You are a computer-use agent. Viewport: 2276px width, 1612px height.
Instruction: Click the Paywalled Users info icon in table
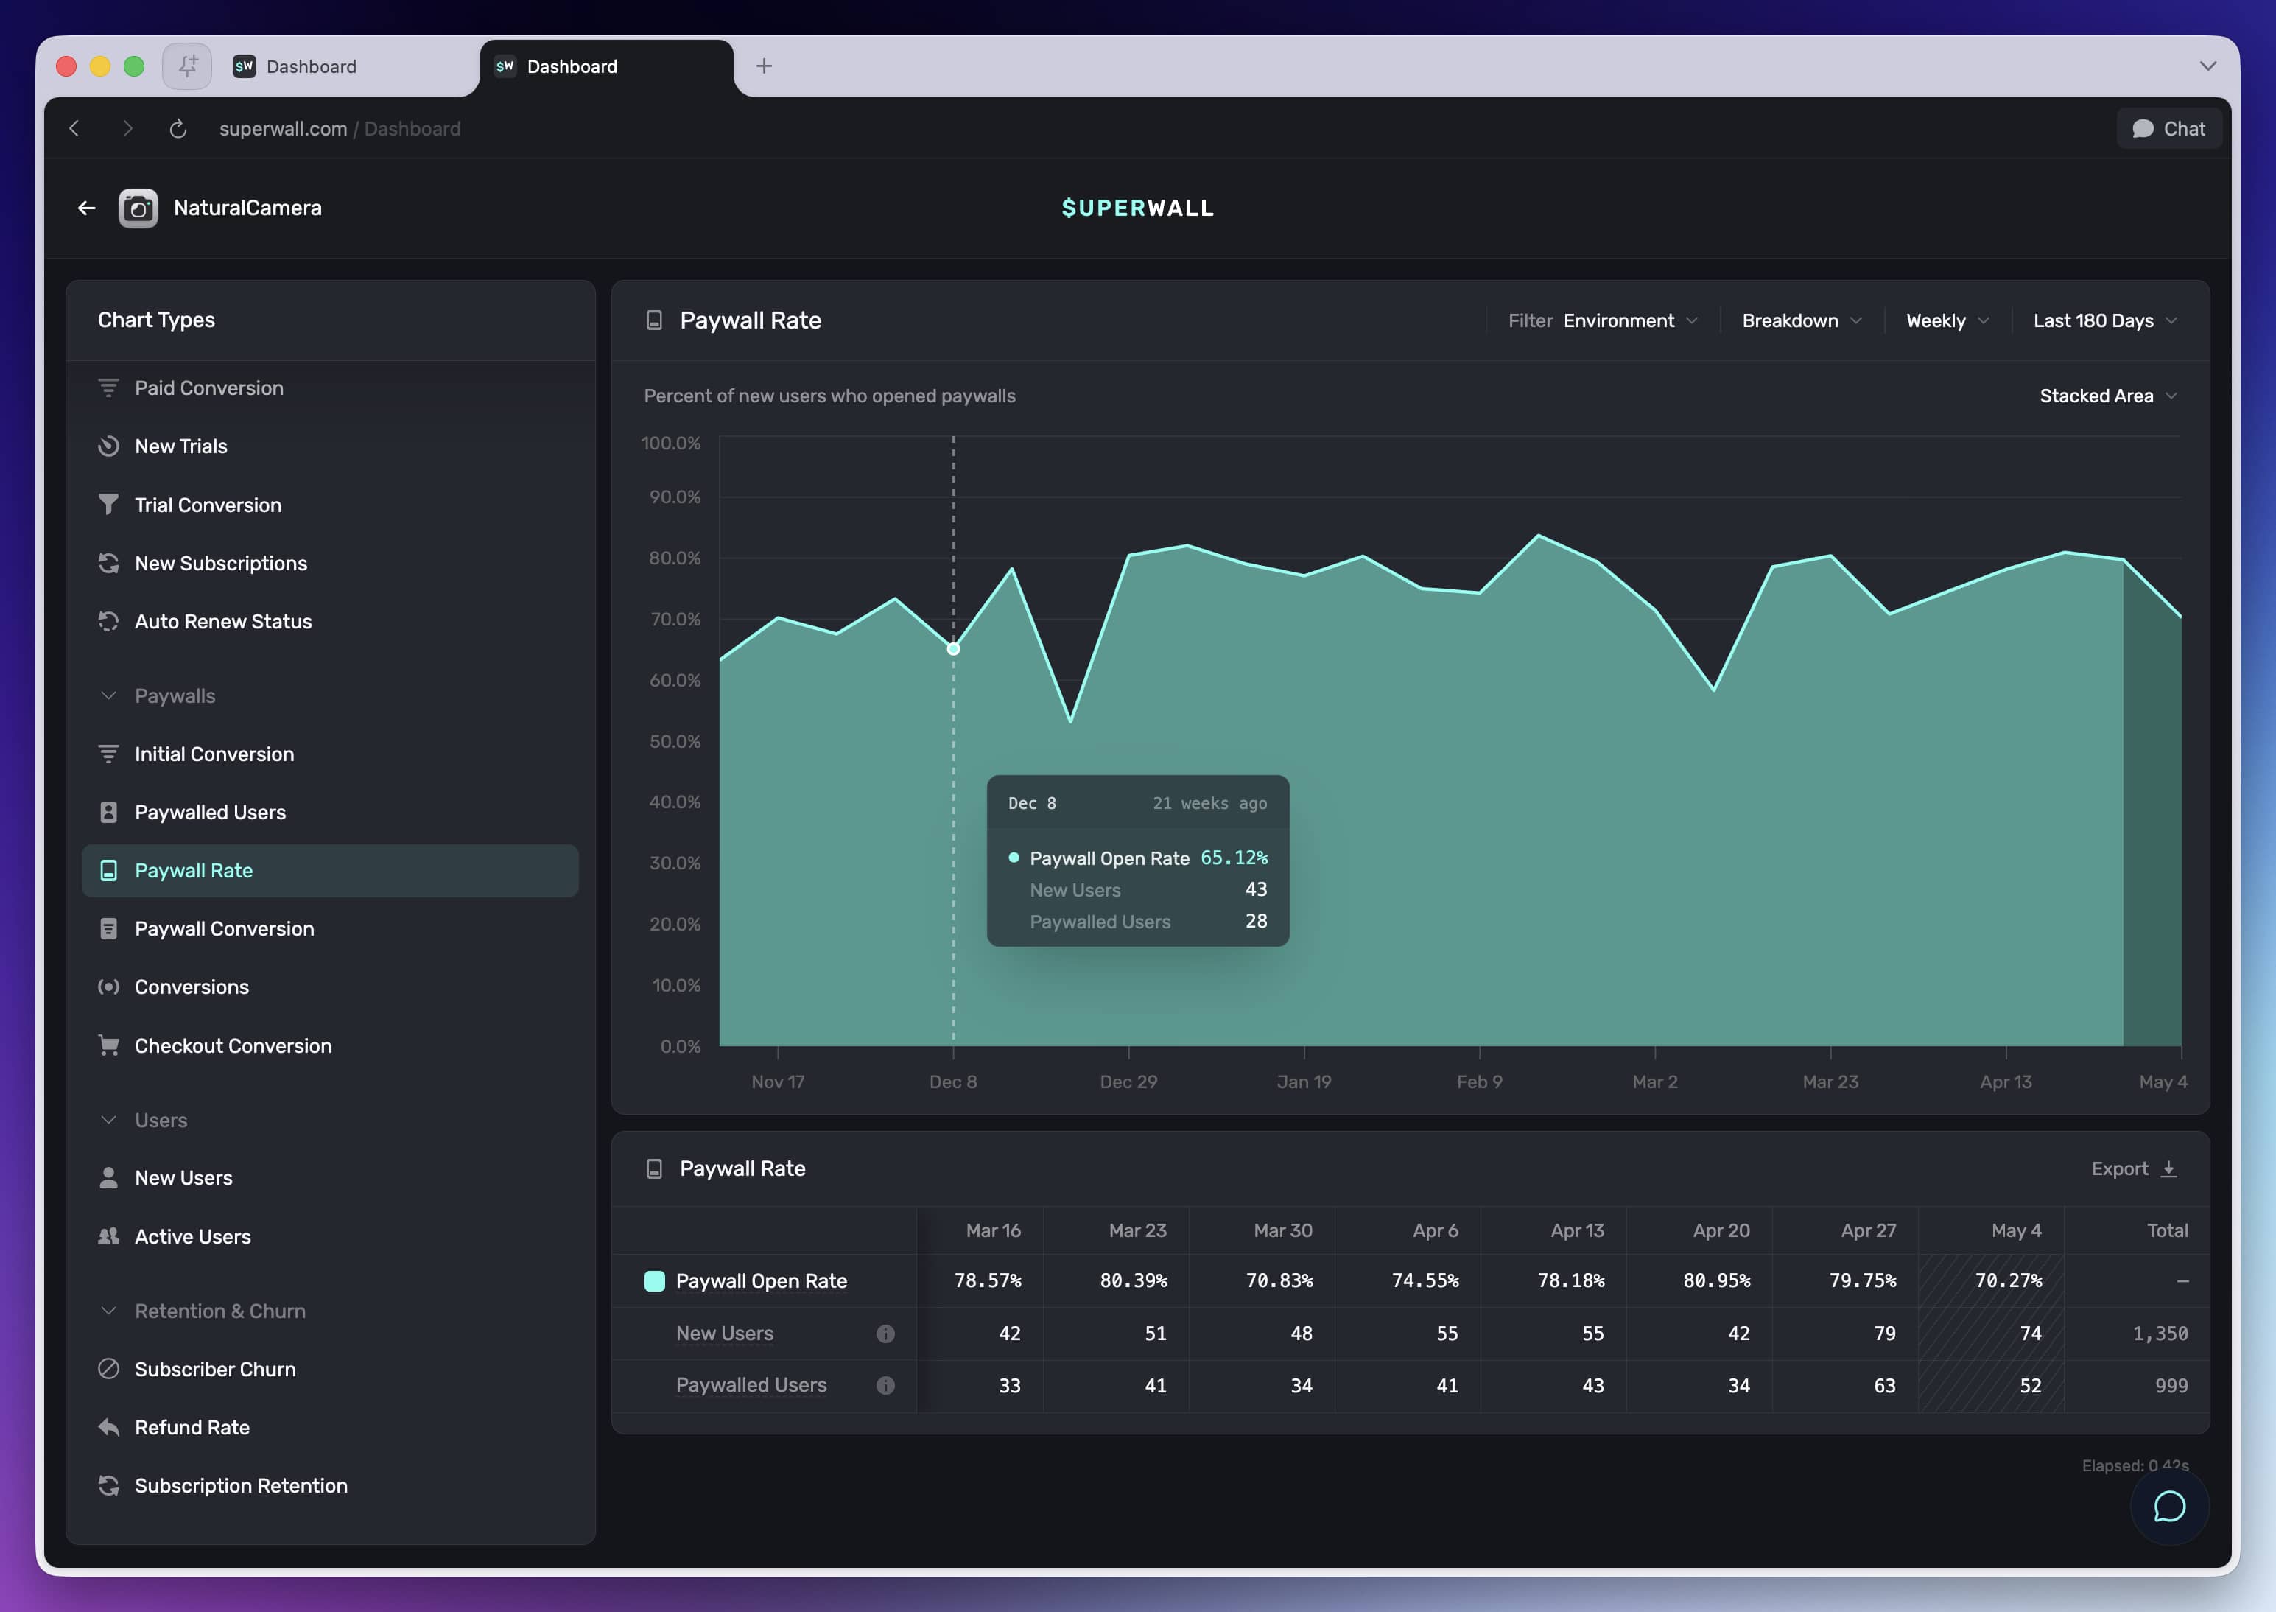point(885,1386)
